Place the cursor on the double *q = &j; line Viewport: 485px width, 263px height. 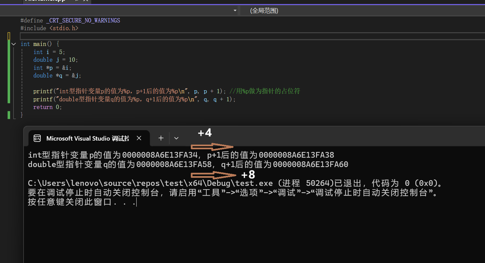pos(57,75)
